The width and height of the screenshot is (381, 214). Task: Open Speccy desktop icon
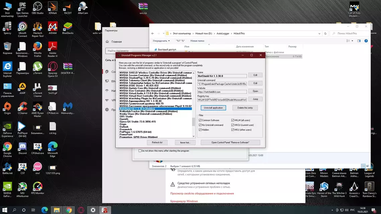click(7, 28)
